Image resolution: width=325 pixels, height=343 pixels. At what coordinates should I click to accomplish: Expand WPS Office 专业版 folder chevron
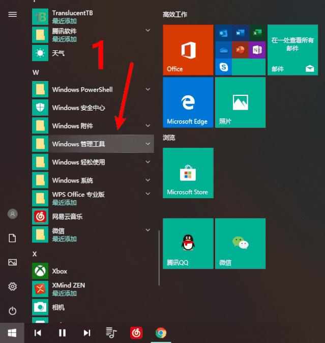pos(148,194)
